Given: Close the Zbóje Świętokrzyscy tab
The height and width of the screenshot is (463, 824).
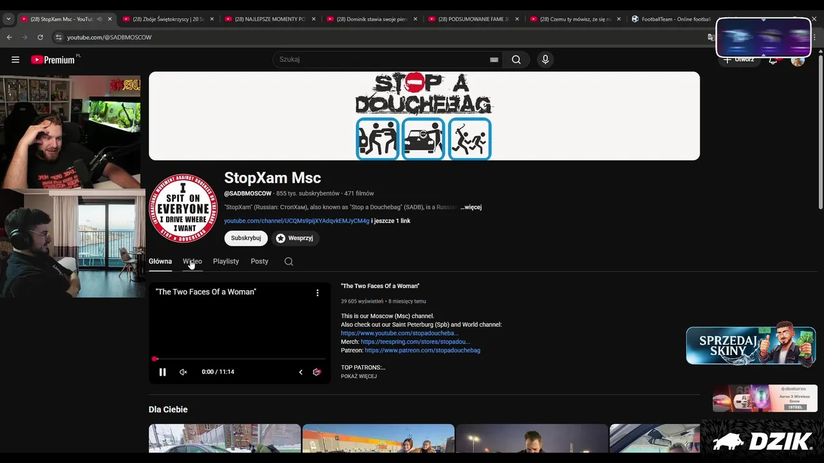Looking at the screenshot, I should pos(212,19).
